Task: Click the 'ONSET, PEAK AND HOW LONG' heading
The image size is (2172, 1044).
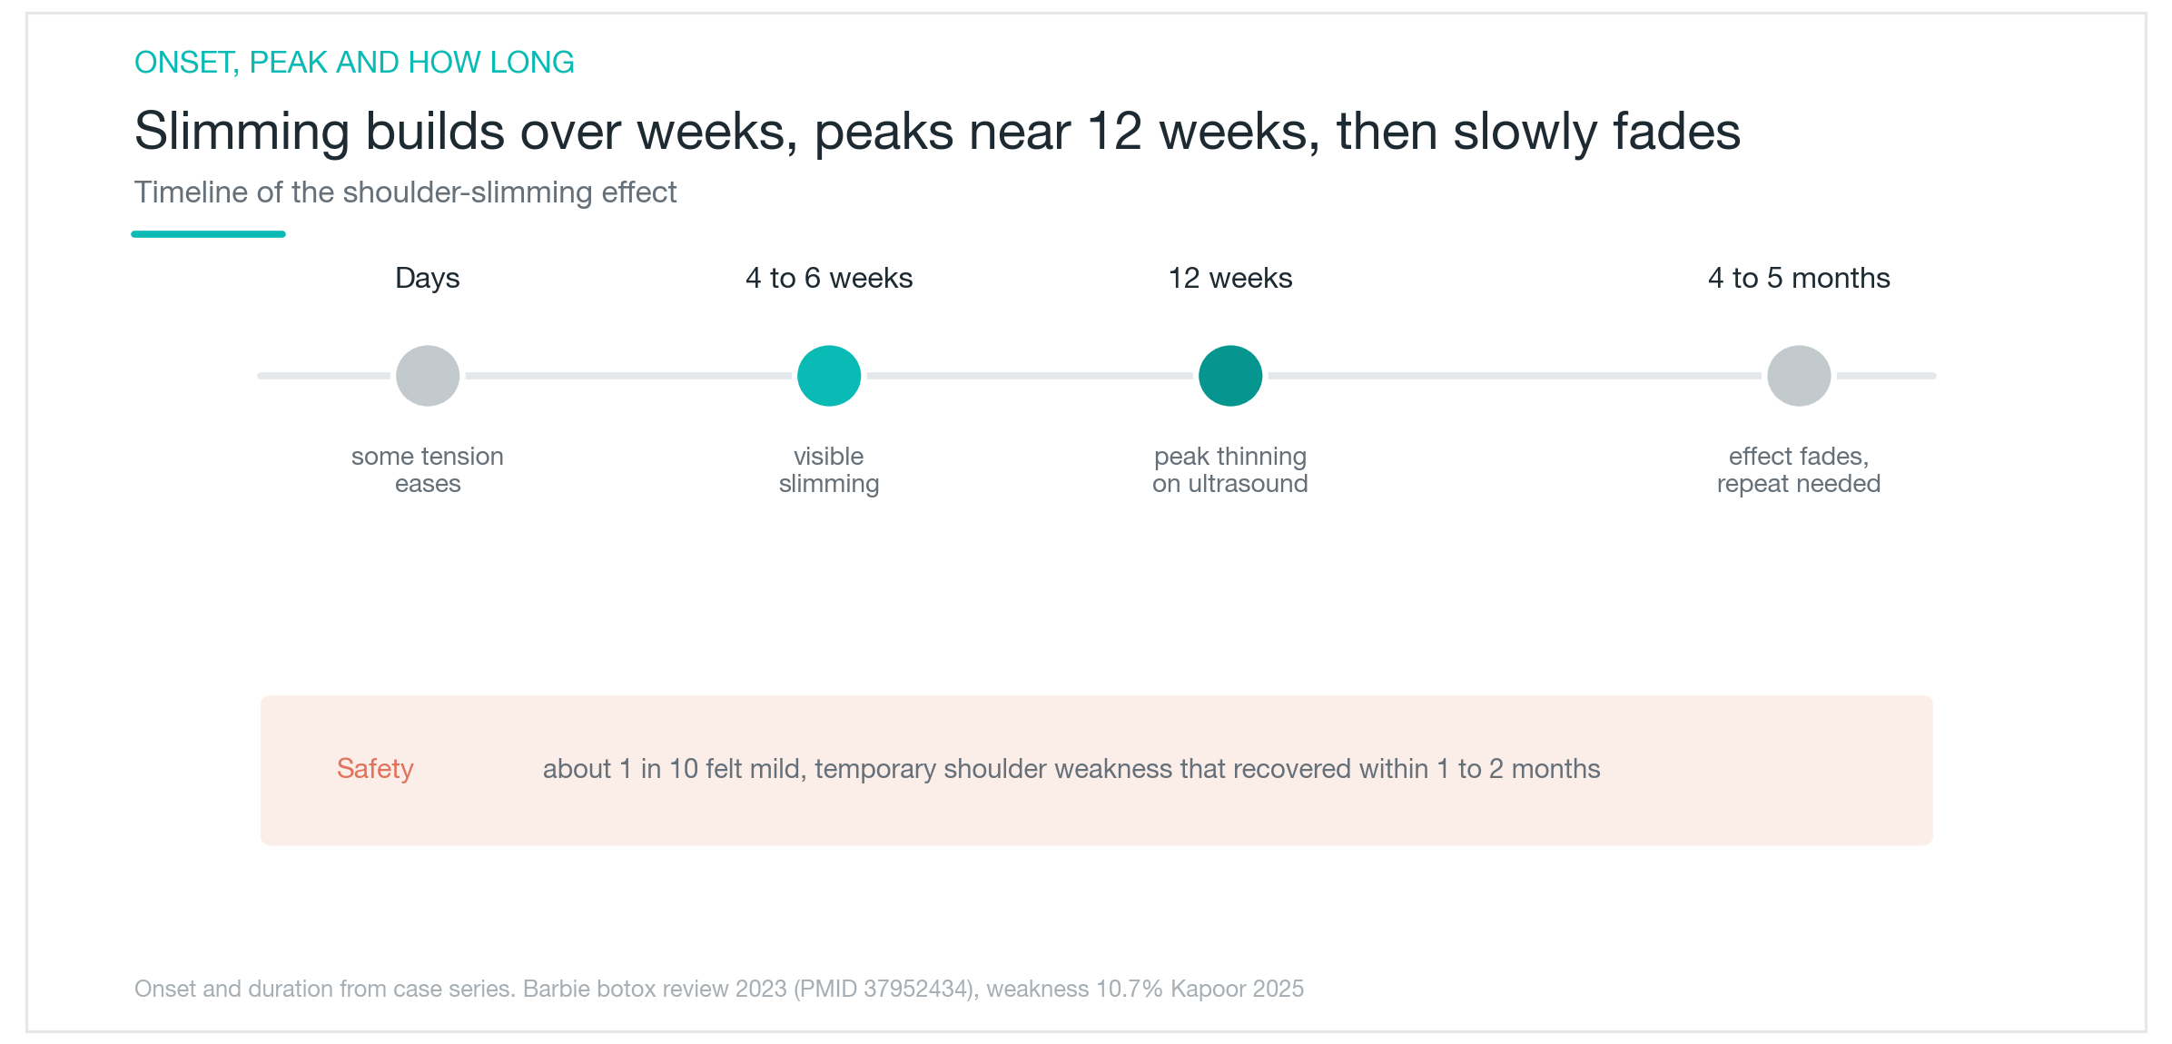Action: (x=354, y=62)
